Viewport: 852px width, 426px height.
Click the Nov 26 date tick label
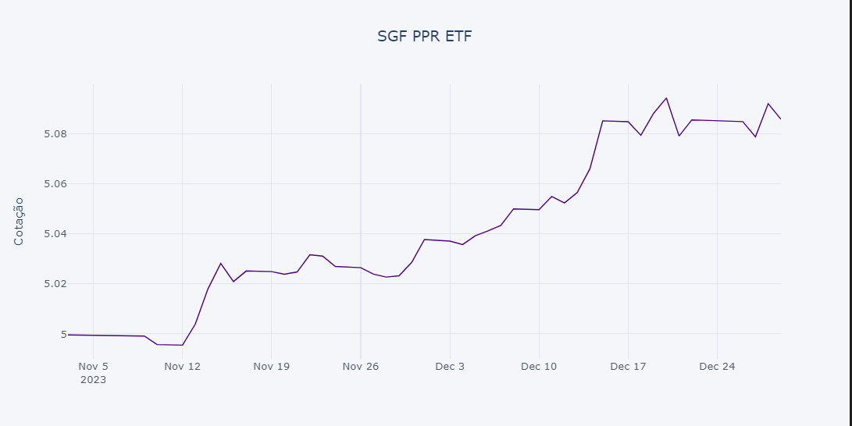point(360,366)
